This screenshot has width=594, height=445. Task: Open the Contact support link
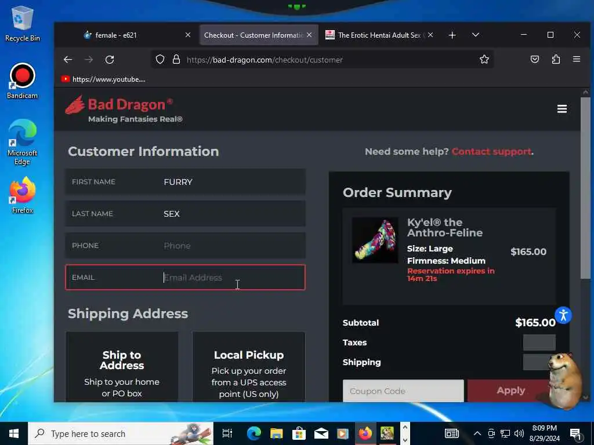[x=491, y=151]
